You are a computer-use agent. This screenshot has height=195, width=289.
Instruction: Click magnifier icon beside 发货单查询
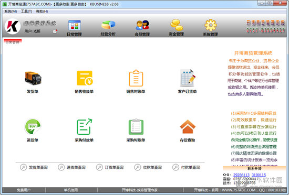point(24,167)
